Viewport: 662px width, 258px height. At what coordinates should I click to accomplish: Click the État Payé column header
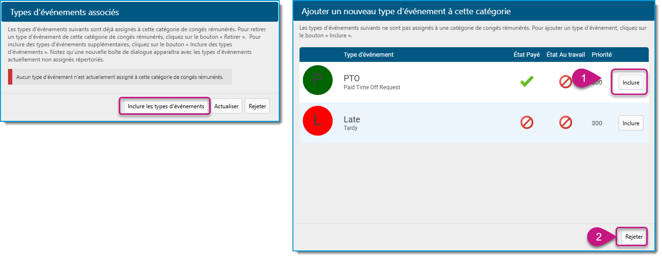[x=527, y=55]
